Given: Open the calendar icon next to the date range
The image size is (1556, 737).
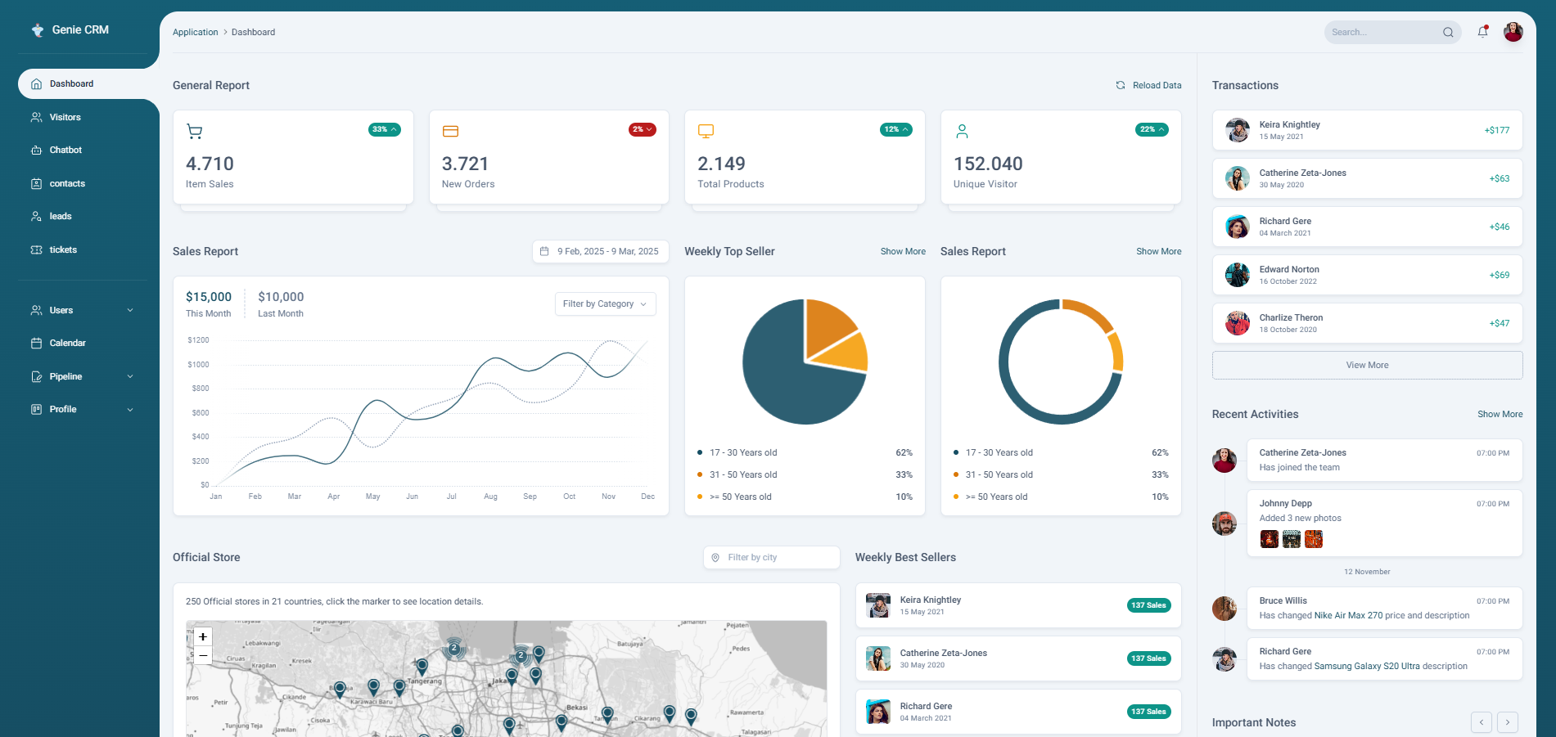Looking at the screenshot, I should tap(544, 251).
